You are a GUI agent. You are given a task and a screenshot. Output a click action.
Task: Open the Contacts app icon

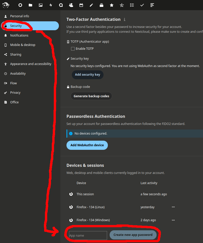pyautogui.click(x=71, y=5)
